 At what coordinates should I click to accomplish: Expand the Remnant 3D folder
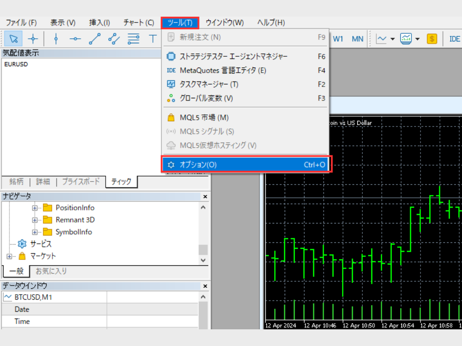(x=35, y=220)
